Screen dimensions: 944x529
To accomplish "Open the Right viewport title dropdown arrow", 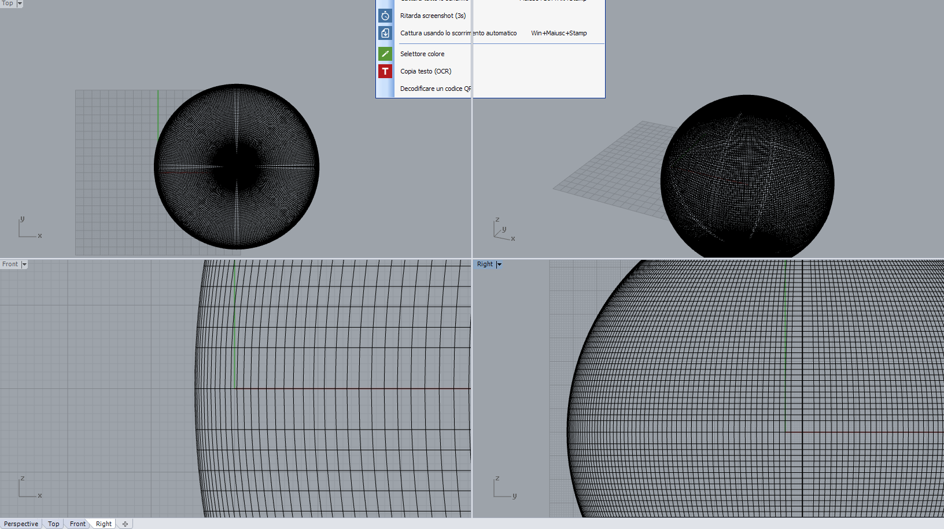I will 499,264.
